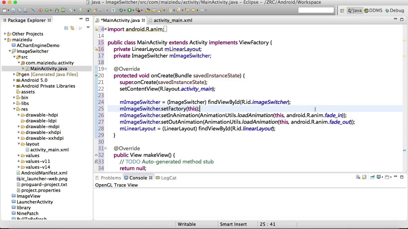This screenshot has width=408, height=229.
Task: Click the New file wizard icon
Action: 5,10
